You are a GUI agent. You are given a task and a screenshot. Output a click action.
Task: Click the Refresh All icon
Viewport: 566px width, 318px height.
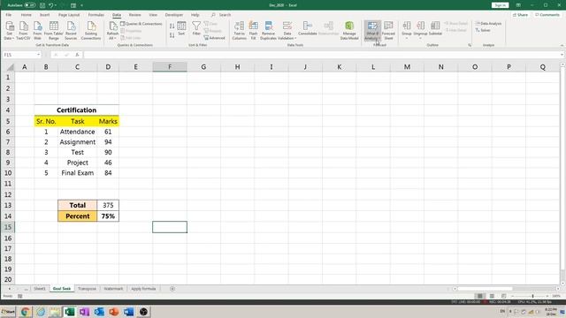[x=112, y=30]
